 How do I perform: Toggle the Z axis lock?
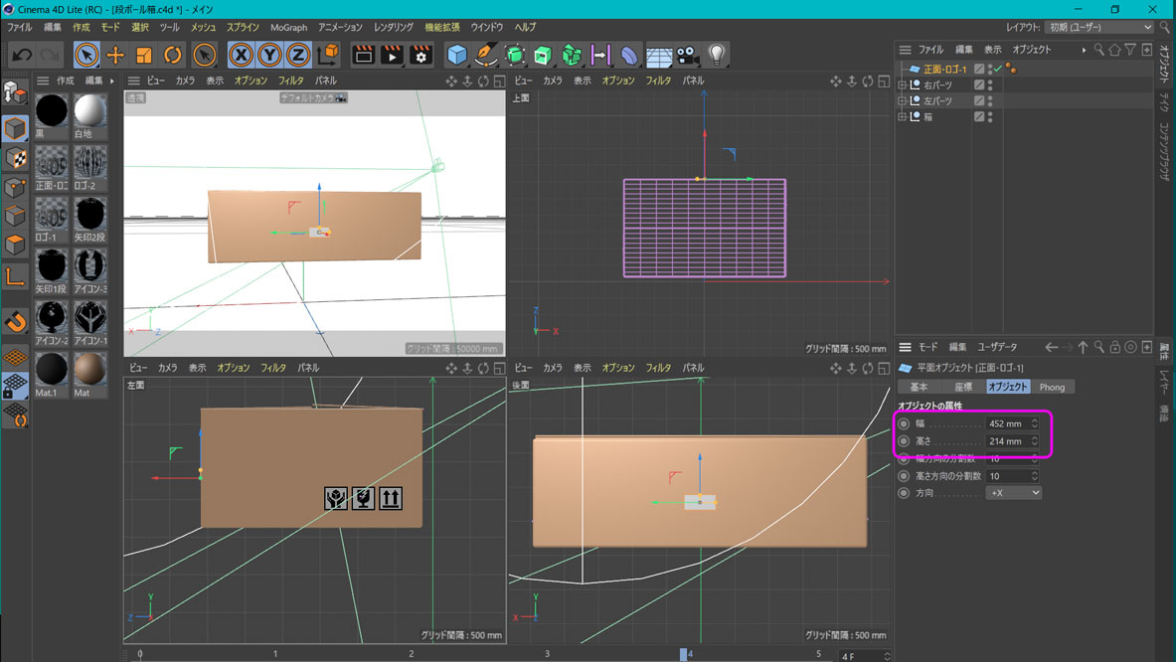297,55
